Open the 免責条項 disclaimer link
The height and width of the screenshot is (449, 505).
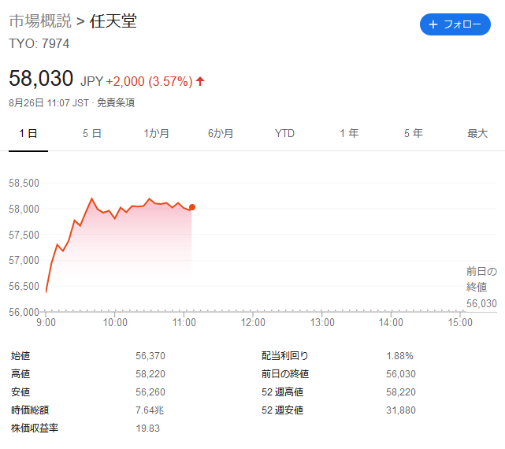coord(116,102)
